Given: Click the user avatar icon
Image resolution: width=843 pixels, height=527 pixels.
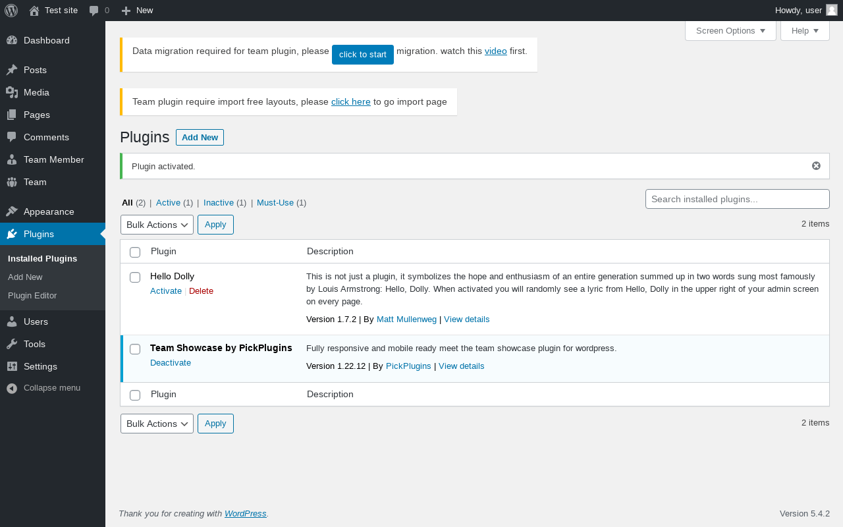Looking at the screenshot, I should [x=832, y=10].
